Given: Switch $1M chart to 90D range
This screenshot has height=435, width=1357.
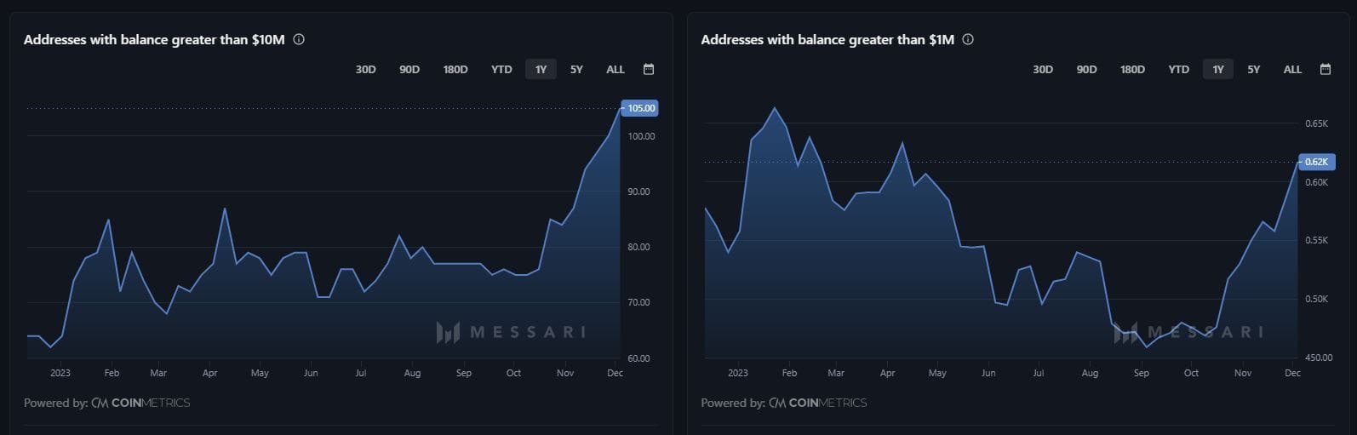Looking at the screenshot, I should pyautogui.click(x=1086, y=70).
